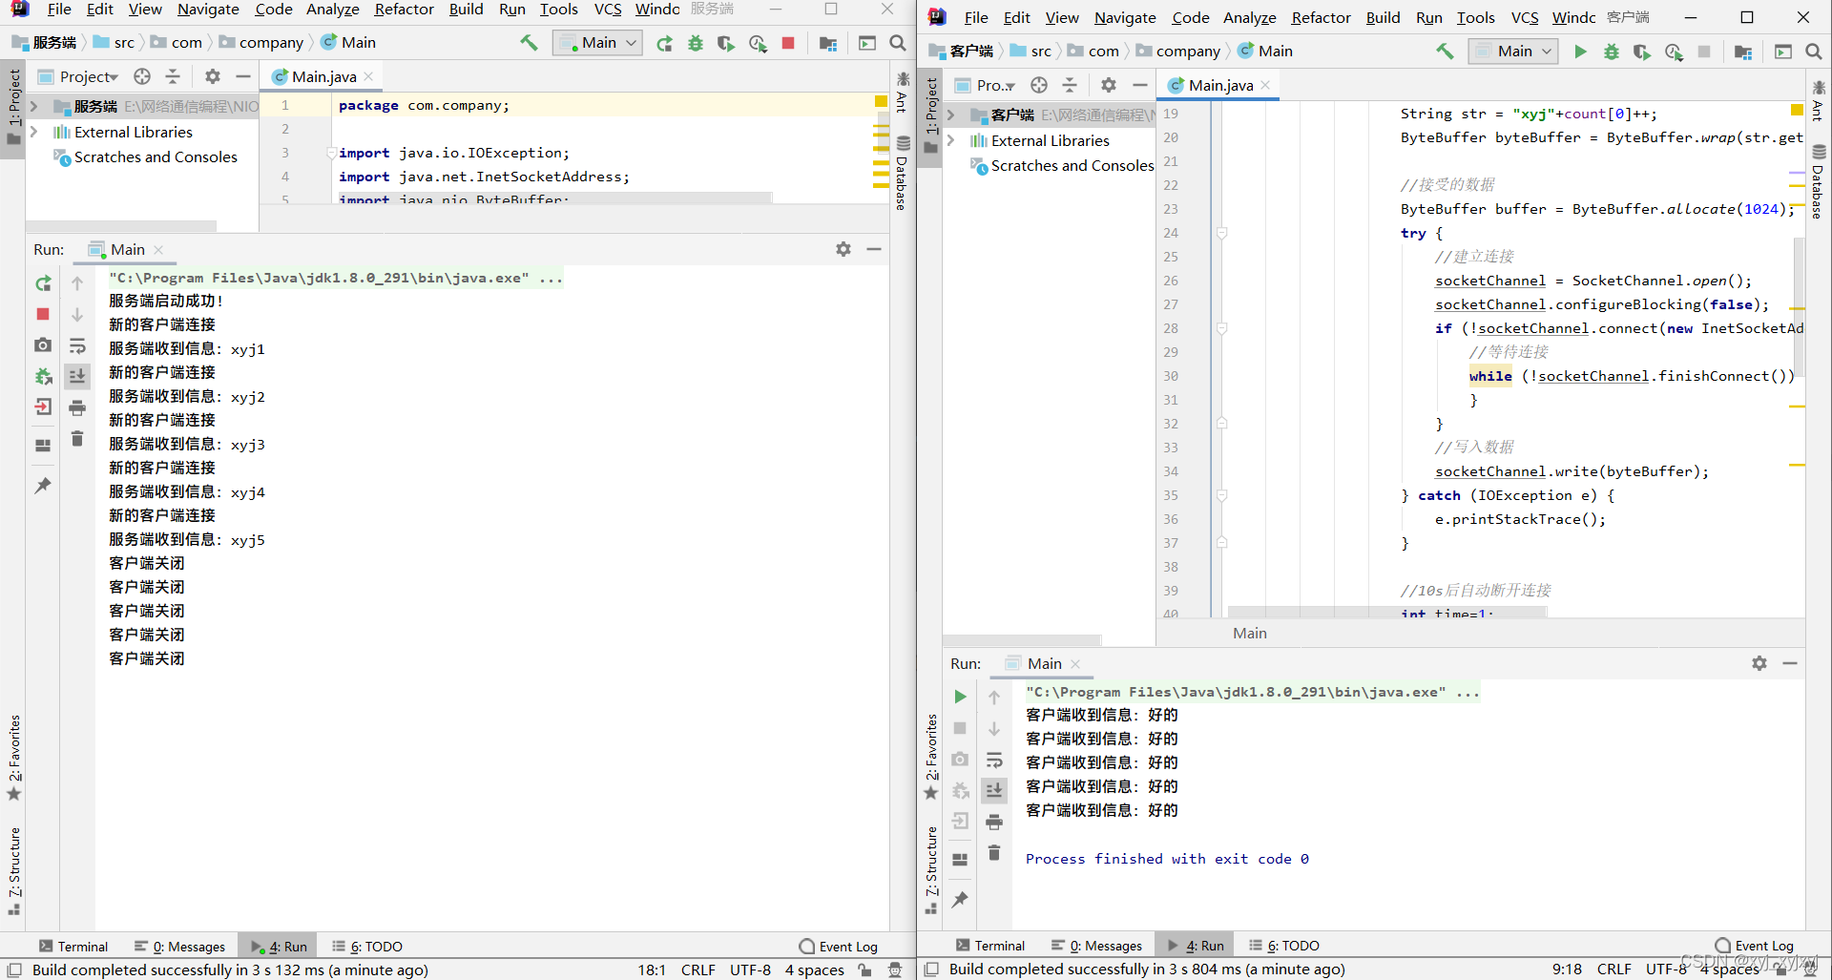Click 4: Run tool button in right window

(x=1196, y=946)
